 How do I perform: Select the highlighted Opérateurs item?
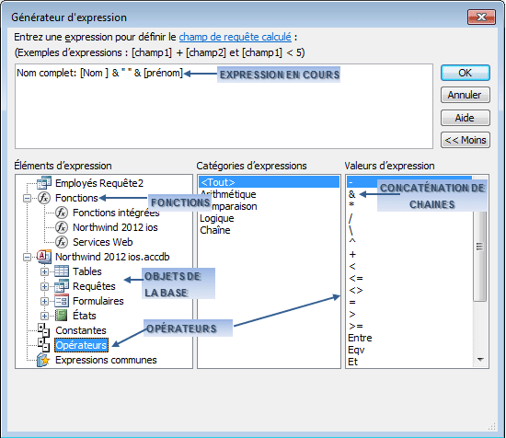(81, 345)
